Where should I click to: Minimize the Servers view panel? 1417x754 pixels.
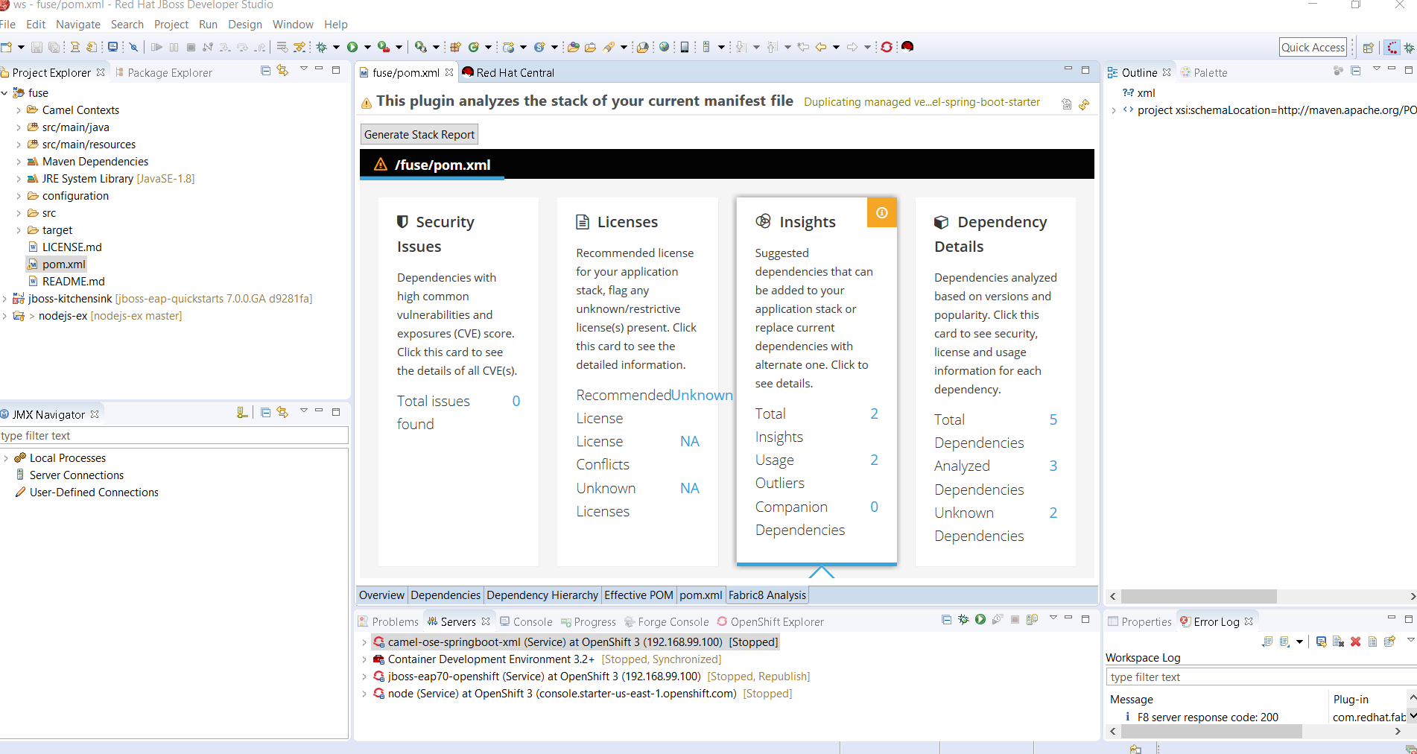1068,618
